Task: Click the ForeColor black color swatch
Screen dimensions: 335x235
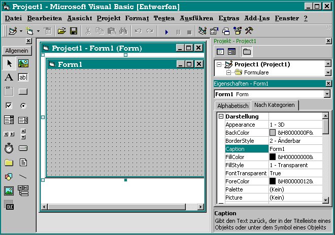Action: click(x=273, y=181)
